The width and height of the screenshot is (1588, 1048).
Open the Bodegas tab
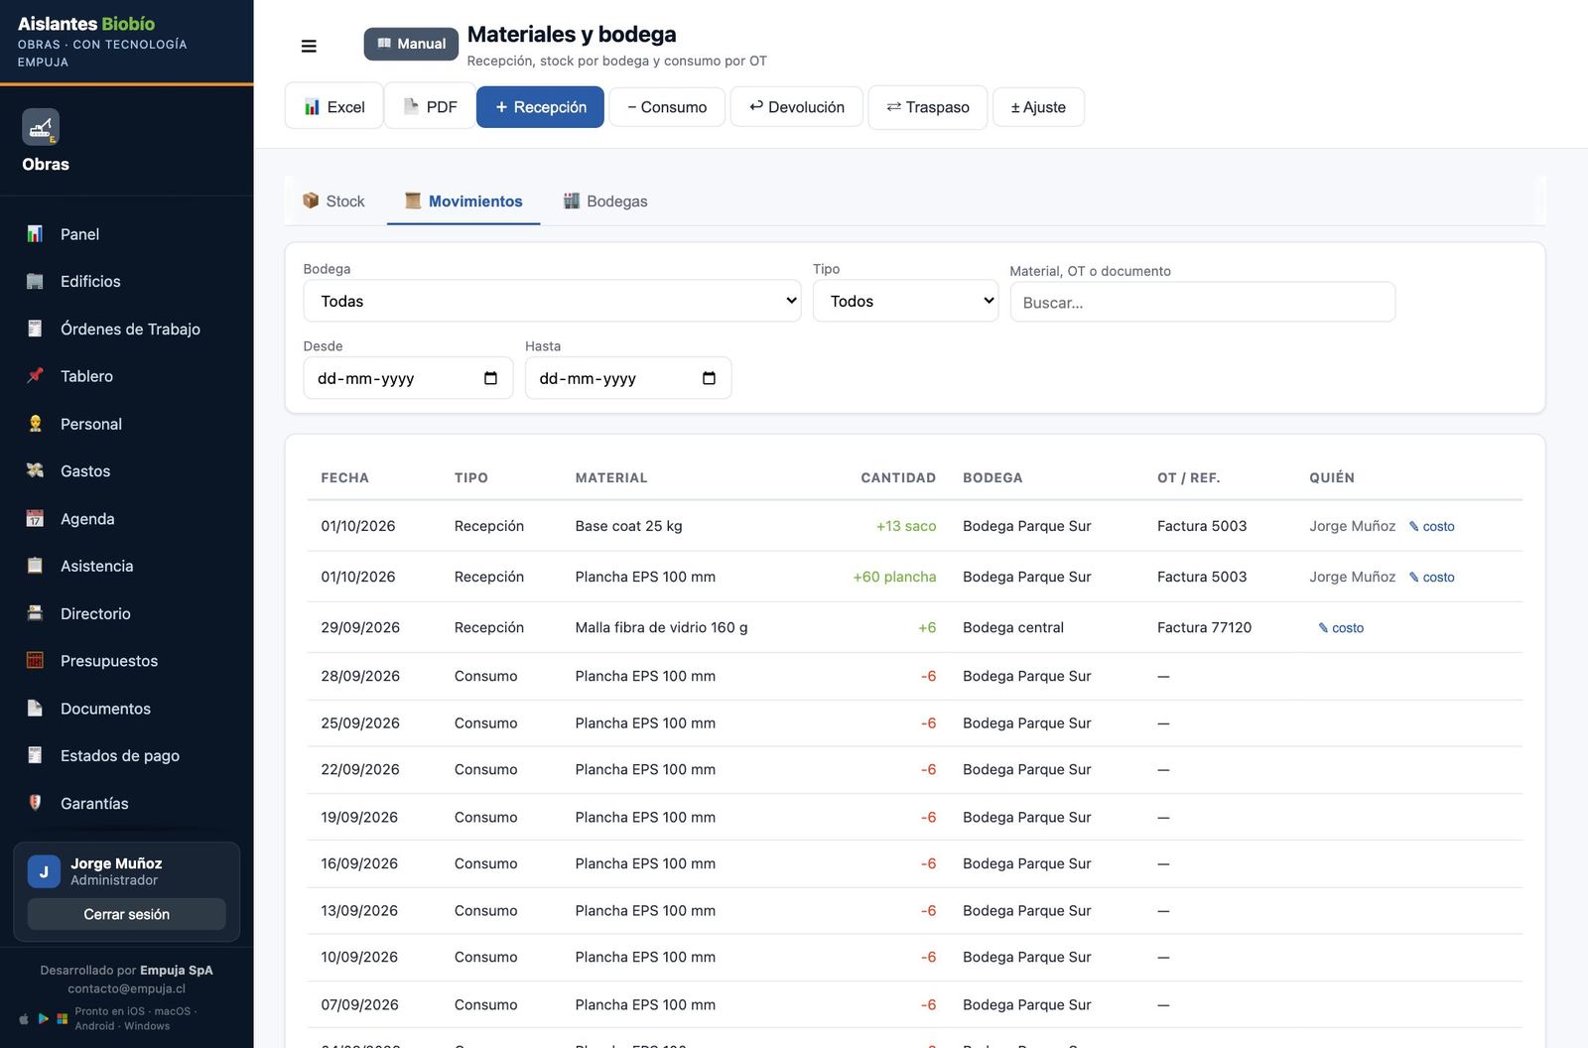[x=605, y=201]
